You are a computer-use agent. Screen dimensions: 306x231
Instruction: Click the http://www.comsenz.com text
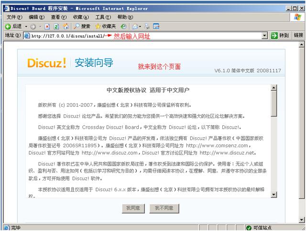coord(217,146)
